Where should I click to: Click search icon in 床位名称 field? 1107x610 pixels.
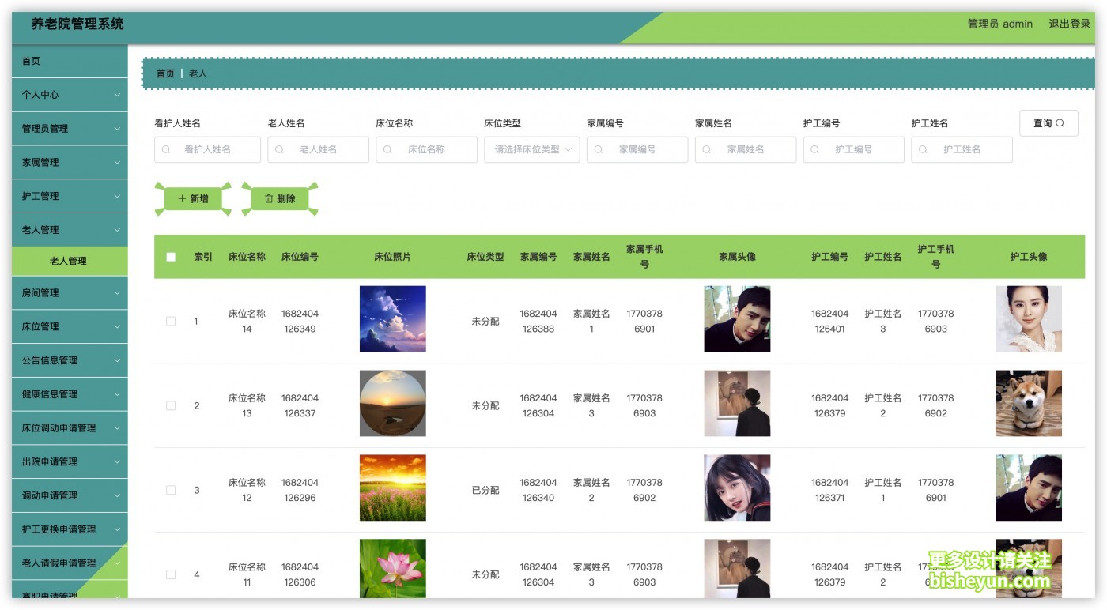(388, 149)
